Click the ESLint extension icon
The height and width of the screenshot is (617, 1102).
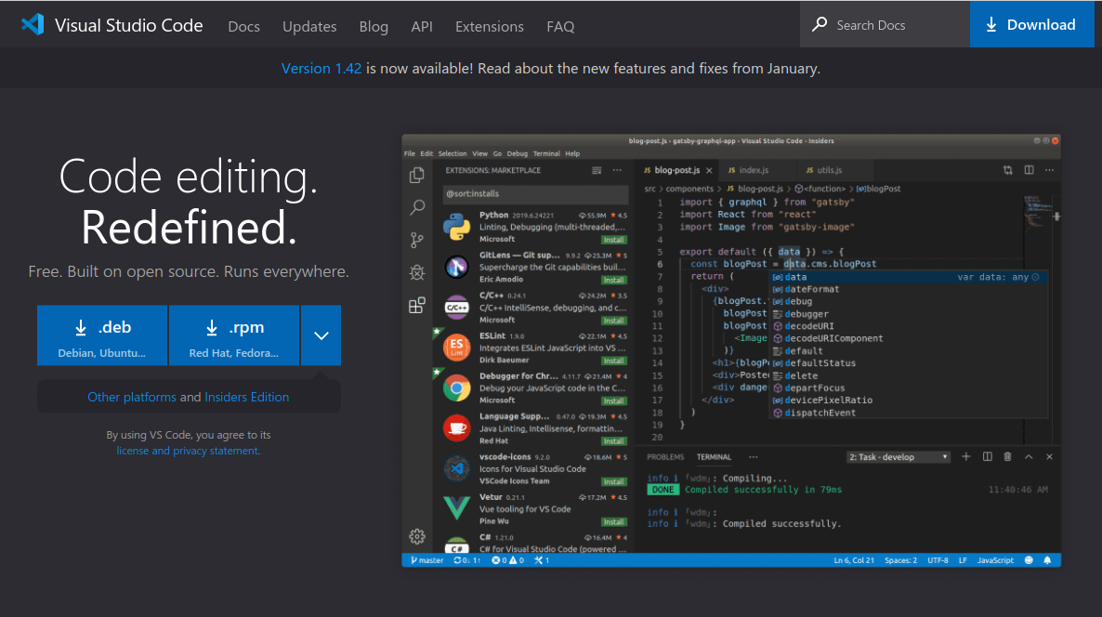pyautogui.click(x=457, y=348)
